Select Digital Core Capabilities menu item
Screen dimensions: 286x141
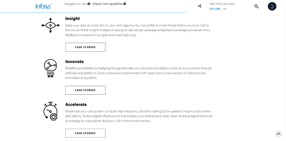click(108, 4)
